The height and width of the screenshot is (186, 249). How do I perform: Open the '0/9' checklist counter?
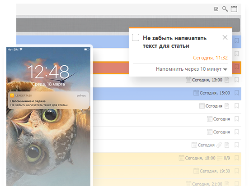tap(224, 158)
